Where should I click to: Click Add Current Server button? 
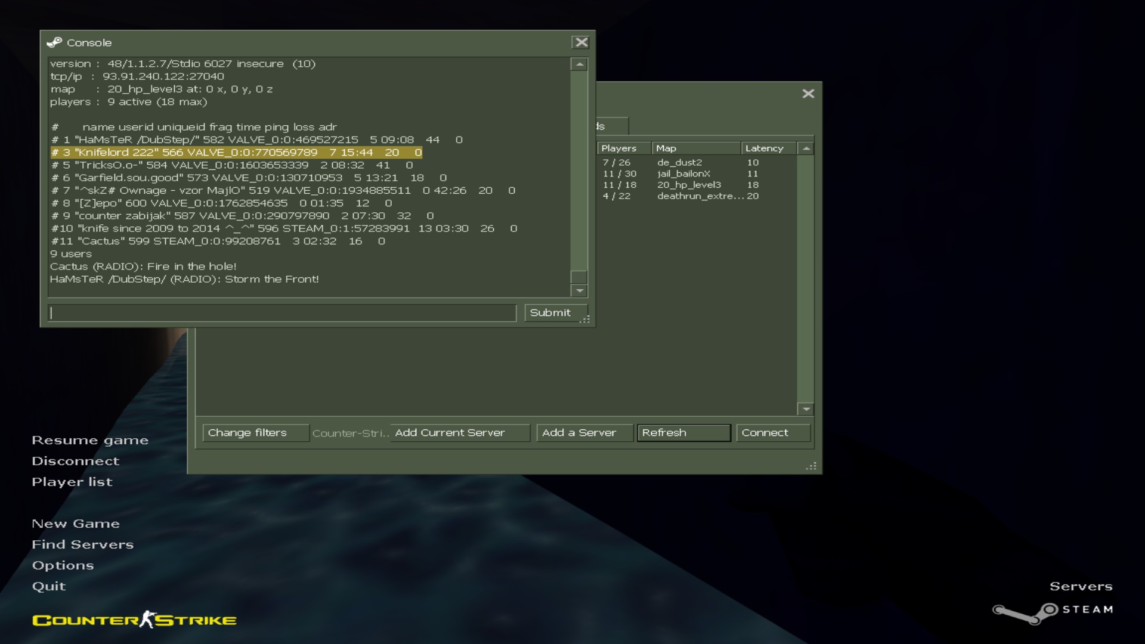[x=460, y=433]
